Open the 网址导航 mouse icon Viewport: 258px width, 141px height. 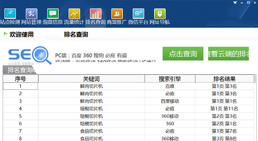(160, 14)
